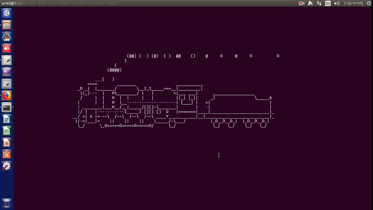Open the clock showing 7:30
This screenshot has height=210, width=373.
pos(353,3)
